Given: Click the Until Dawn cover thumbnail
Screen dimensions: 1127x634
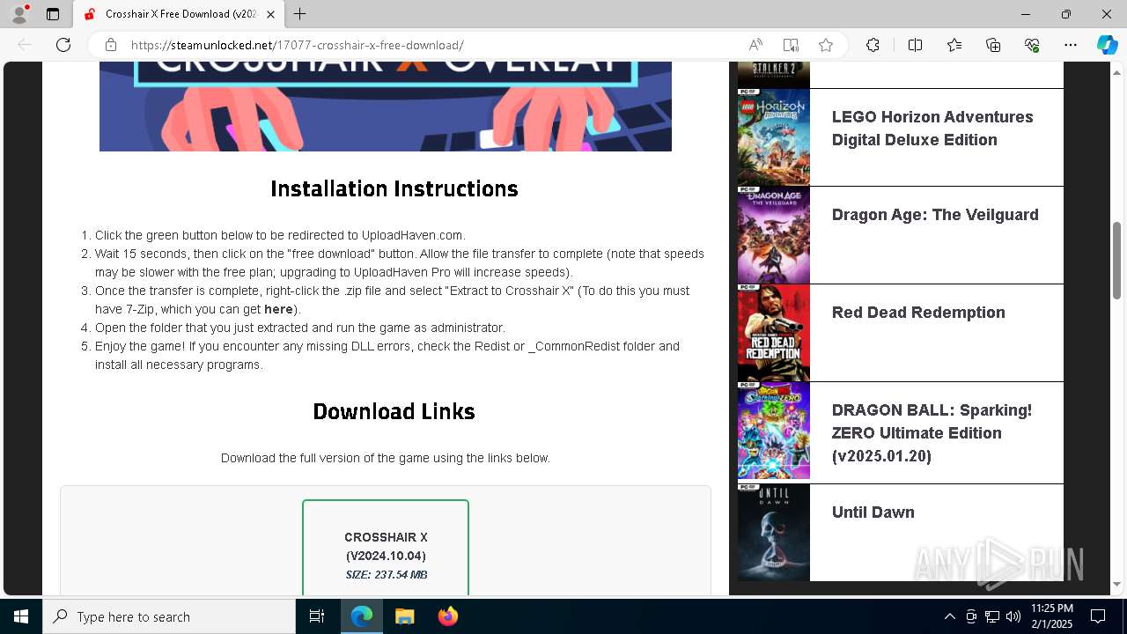Looking at the screenshot, I should point(774,533).
